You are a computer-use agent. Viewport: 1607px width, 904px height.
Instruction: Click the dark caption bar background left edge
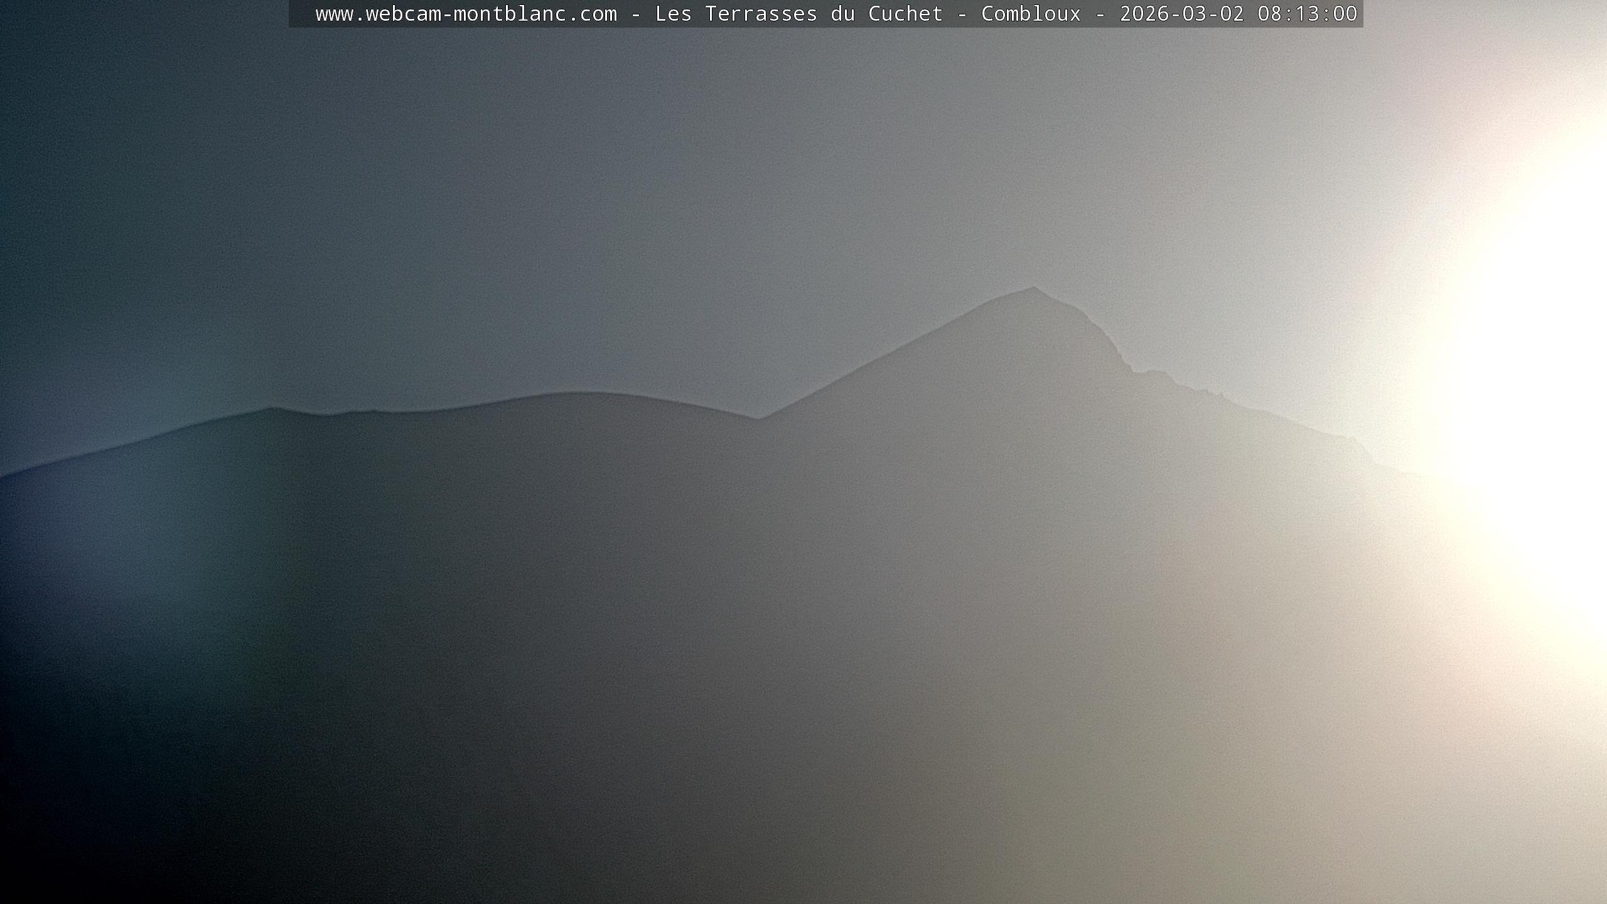tap(300, 14)
